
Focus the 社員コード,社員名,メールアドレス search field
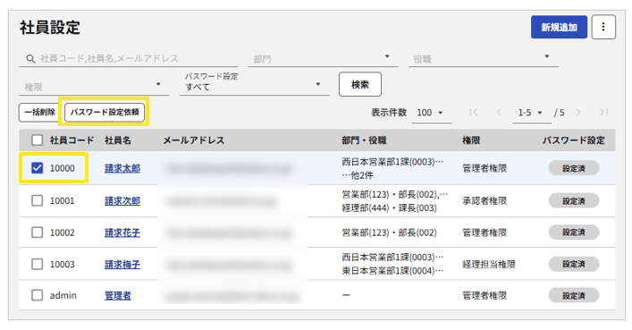(x=128, y=59)
